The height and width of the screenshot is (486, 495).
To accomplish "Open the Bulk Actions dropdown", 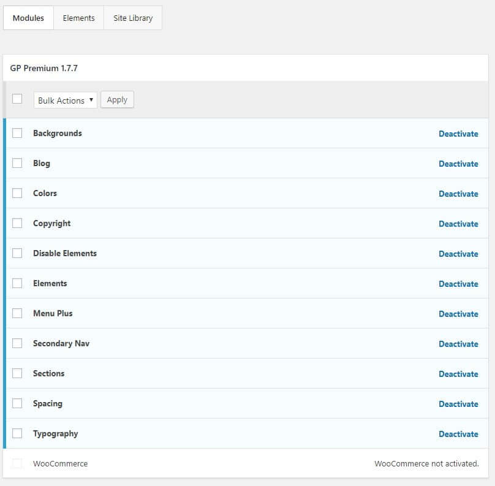I will pyautogui.click(x=66, y=100).
